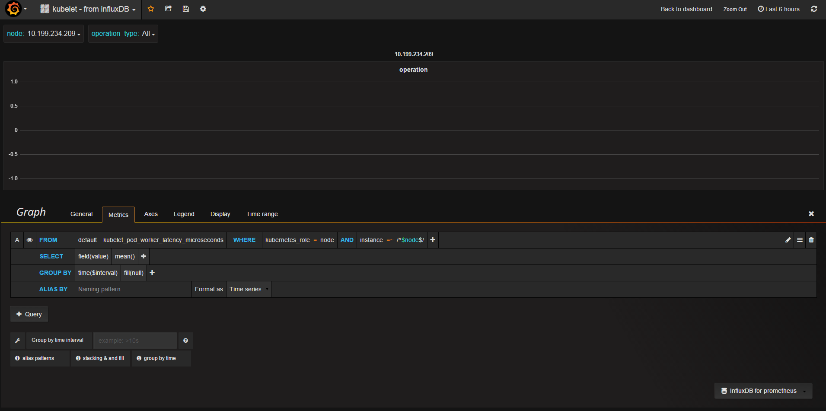The height and width of the screenshot is (411, 826).
Task: Click Zoom Out time range
Action: pos(735,9)
